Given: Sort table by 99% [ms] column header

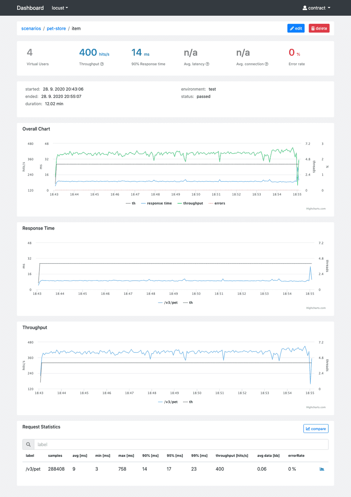Looking at the screenshot, I should coord(199,456).
